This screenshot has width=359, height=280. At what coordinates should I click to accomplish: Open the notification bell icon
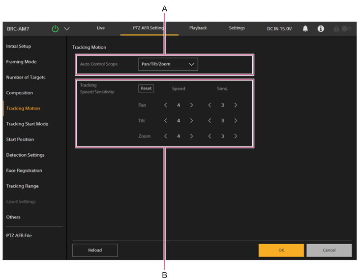(305, 28)
